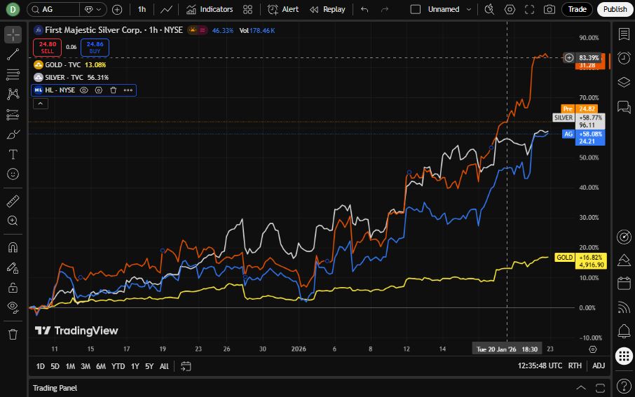Enter fullscreen mode
This screenshot has width=635, height=397.
click(530, 9)
